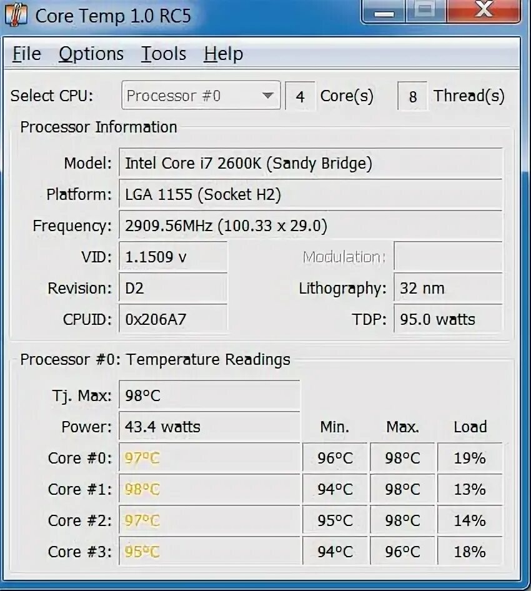Click Core #3 load value 18%
Viewport: 531px width, 591px height.
[470, 552]
